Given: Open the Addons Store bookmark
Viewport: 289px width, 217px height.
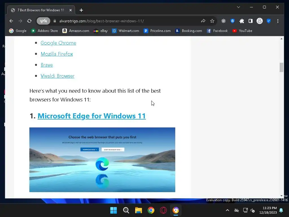Looking at the screenshot, I should click(44, 31).
